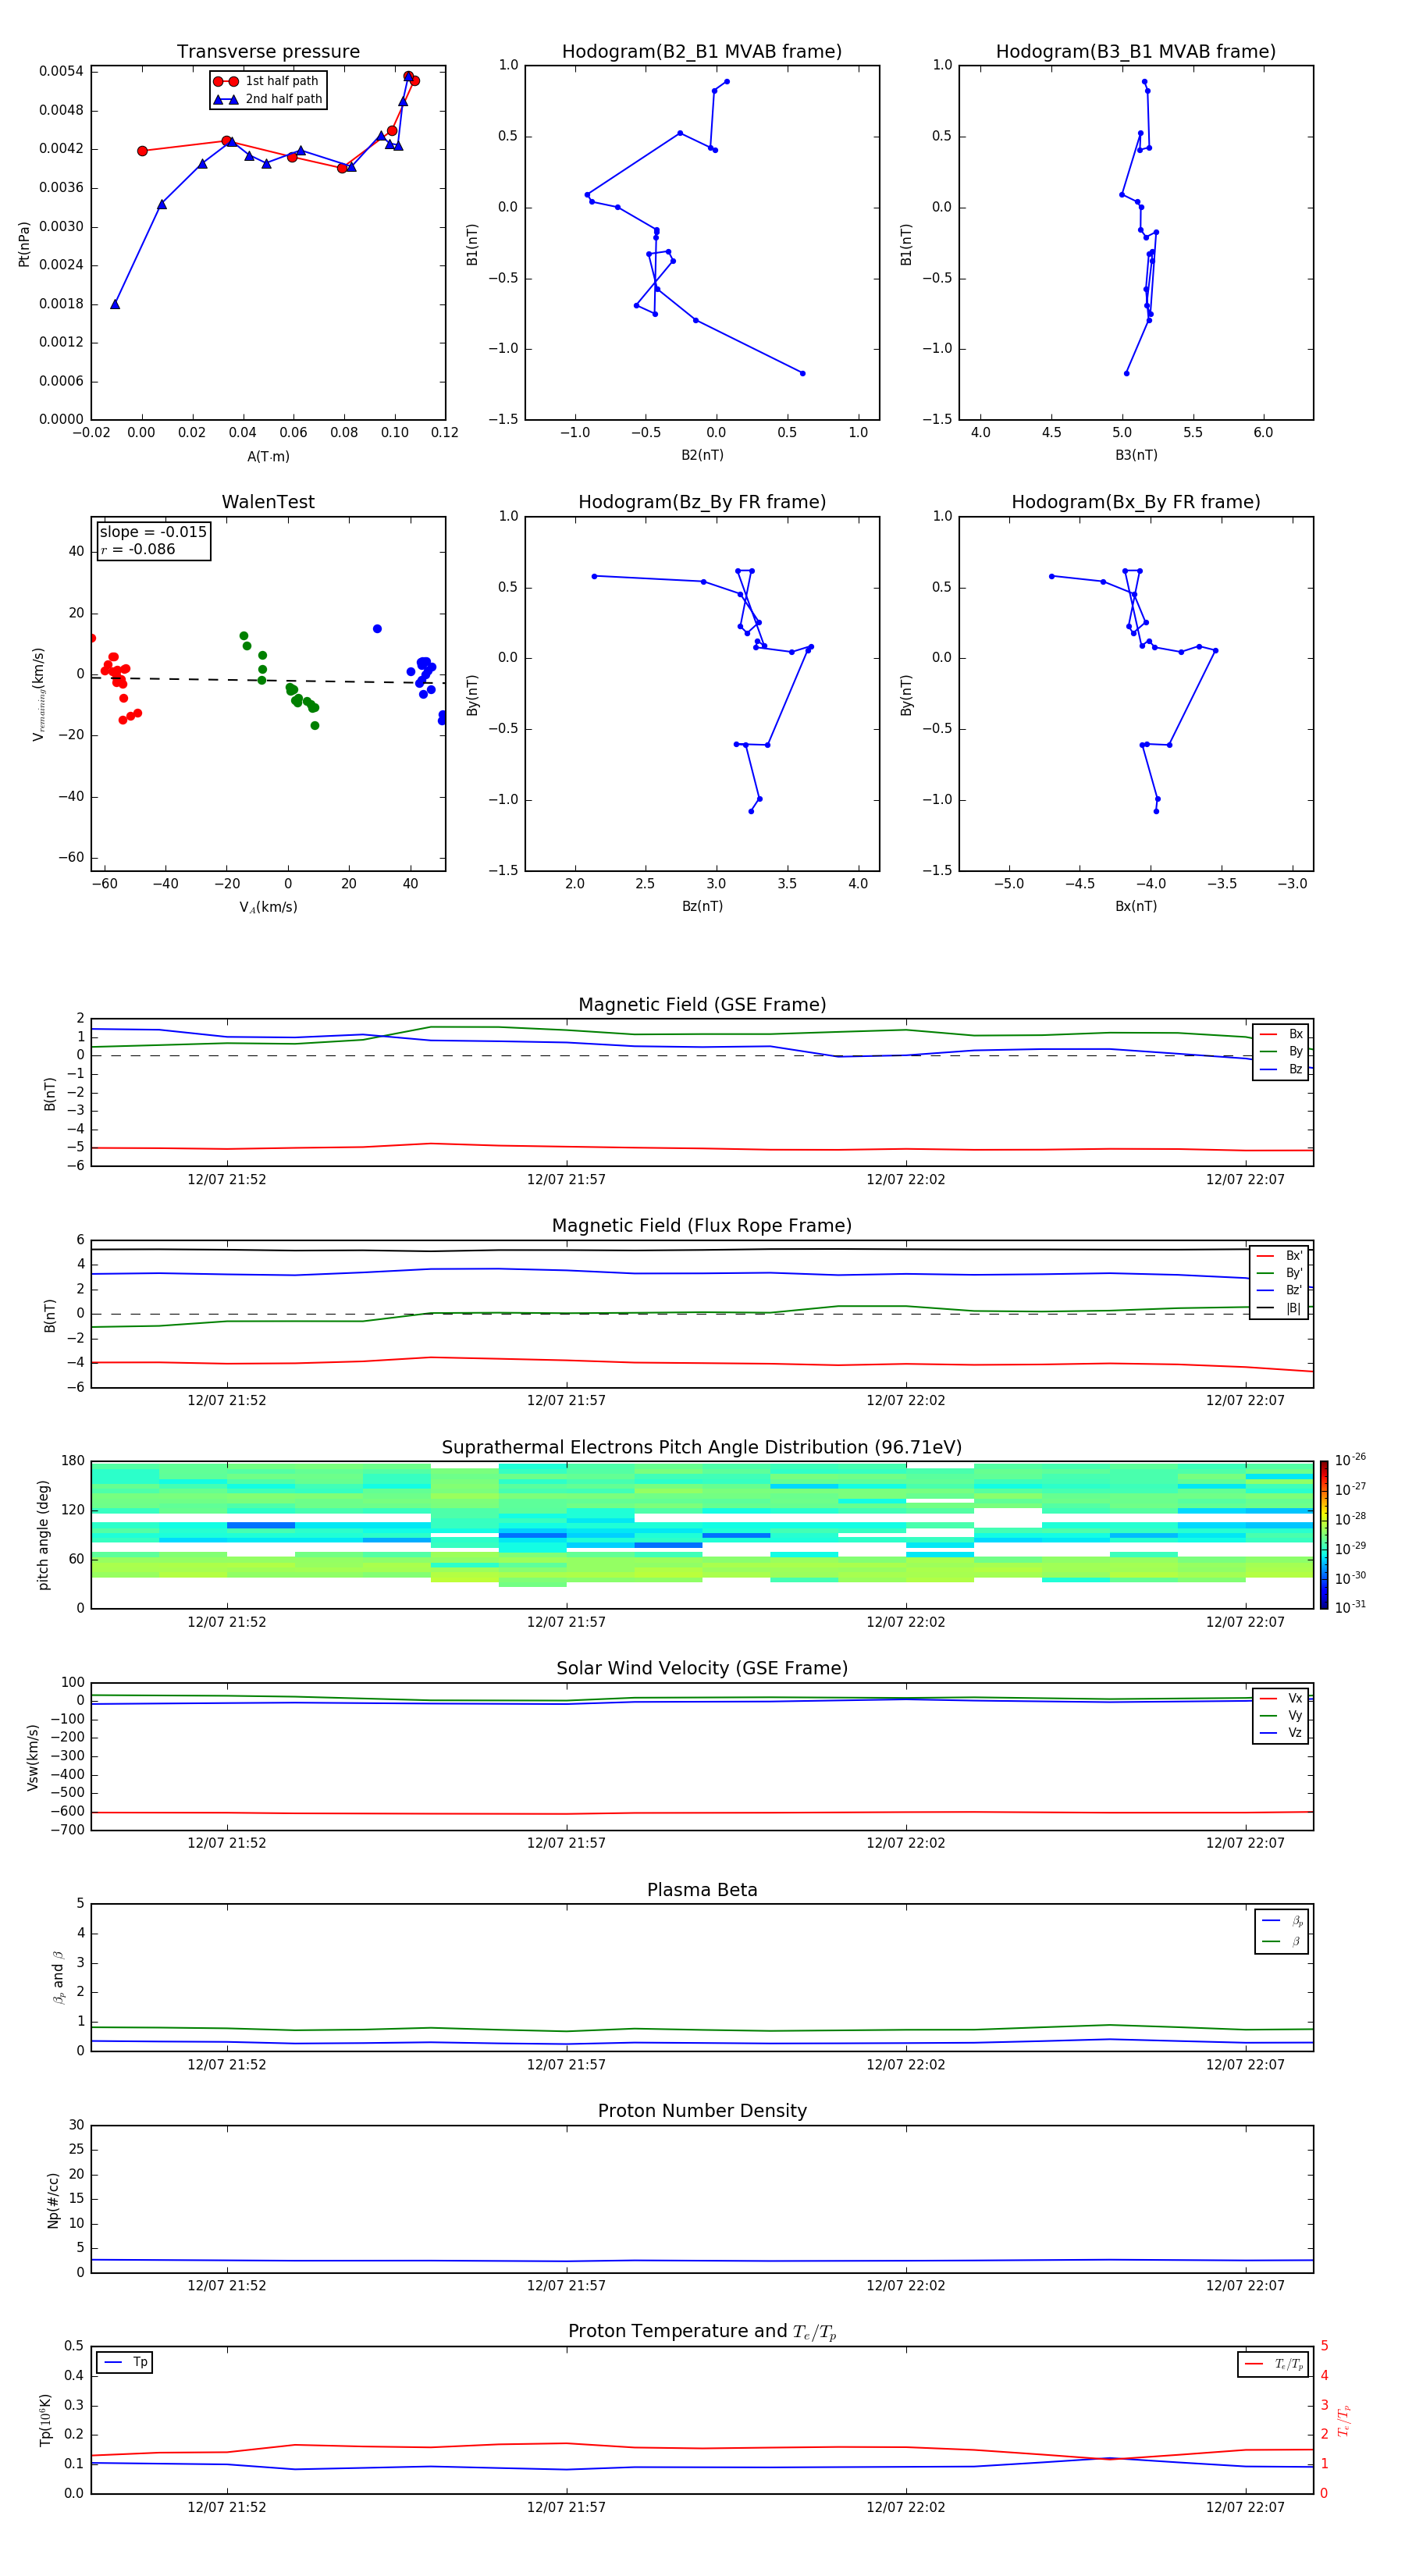Click 'Magnetic Field (GSE Frame)' title
This screenshot has width=1405, height=2576.
pos(702,1005)
